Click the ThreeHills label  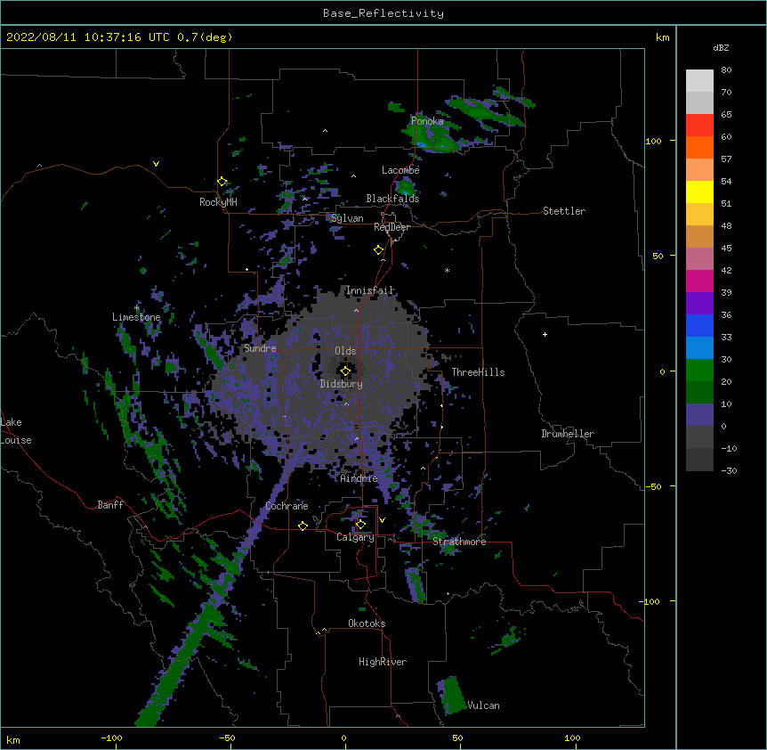pos(478,372)
